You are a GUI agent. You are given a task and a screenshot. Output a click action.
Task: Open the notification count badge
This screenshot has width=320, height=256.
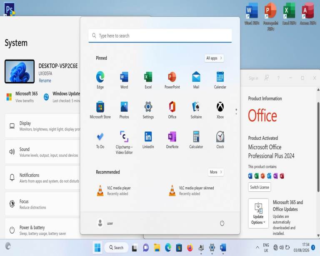coord(313,247)
